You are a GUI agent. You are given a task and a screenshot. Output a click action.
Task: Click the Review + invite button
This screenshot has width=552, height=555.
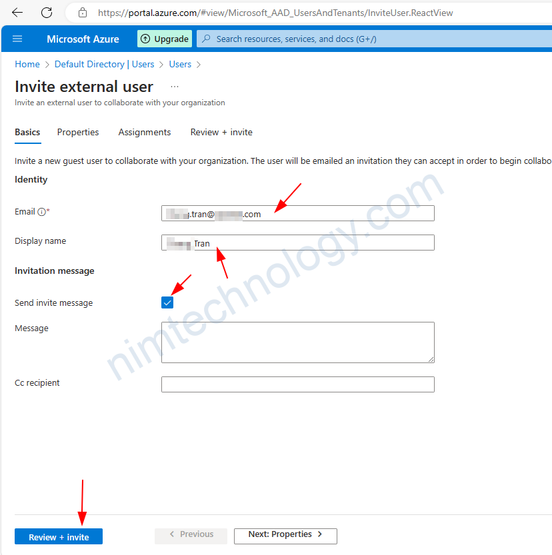click(x=59, y=537)
